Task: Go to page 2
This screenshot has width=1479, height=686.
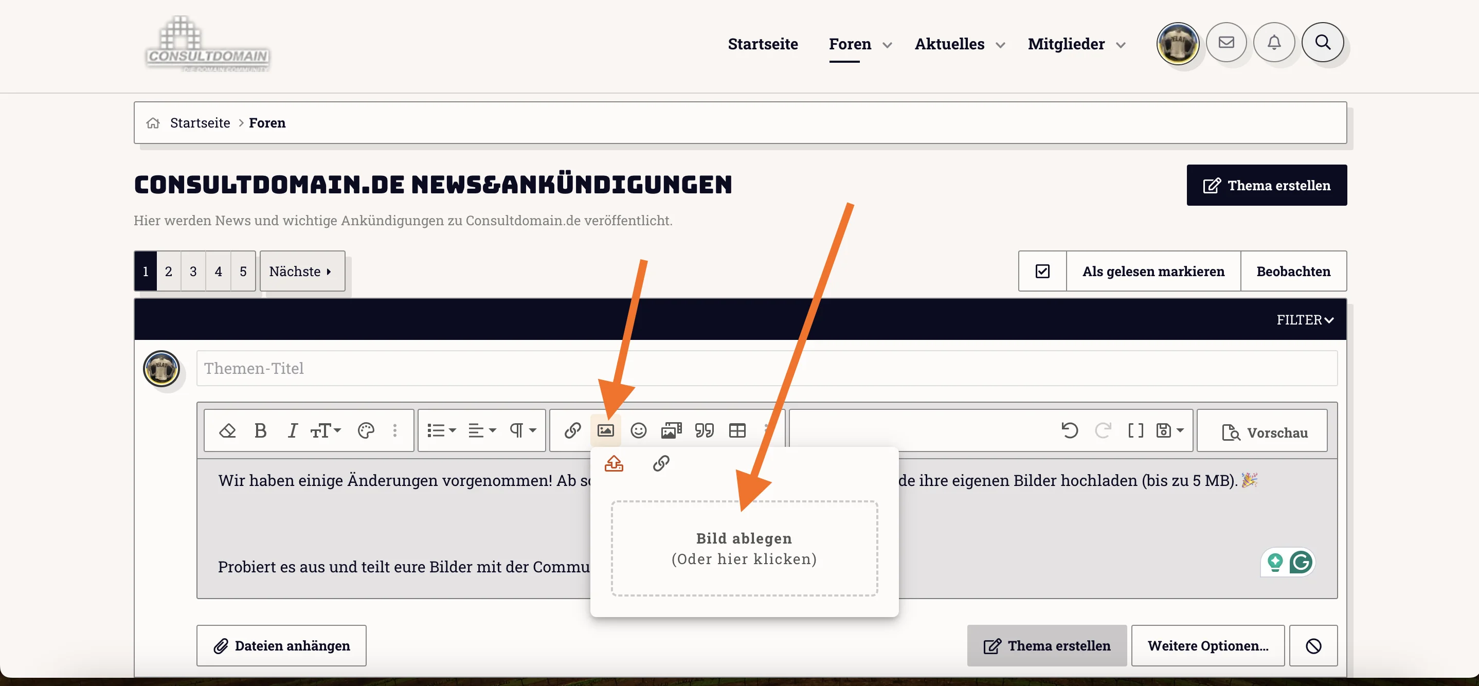Action: (169, 272)
